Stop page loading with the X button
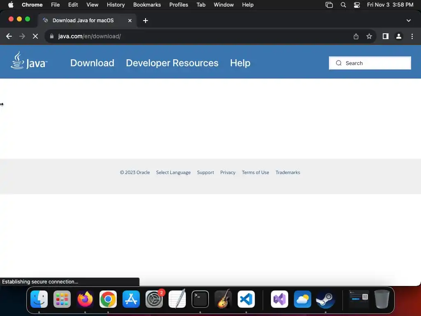 tap(35, 36)
